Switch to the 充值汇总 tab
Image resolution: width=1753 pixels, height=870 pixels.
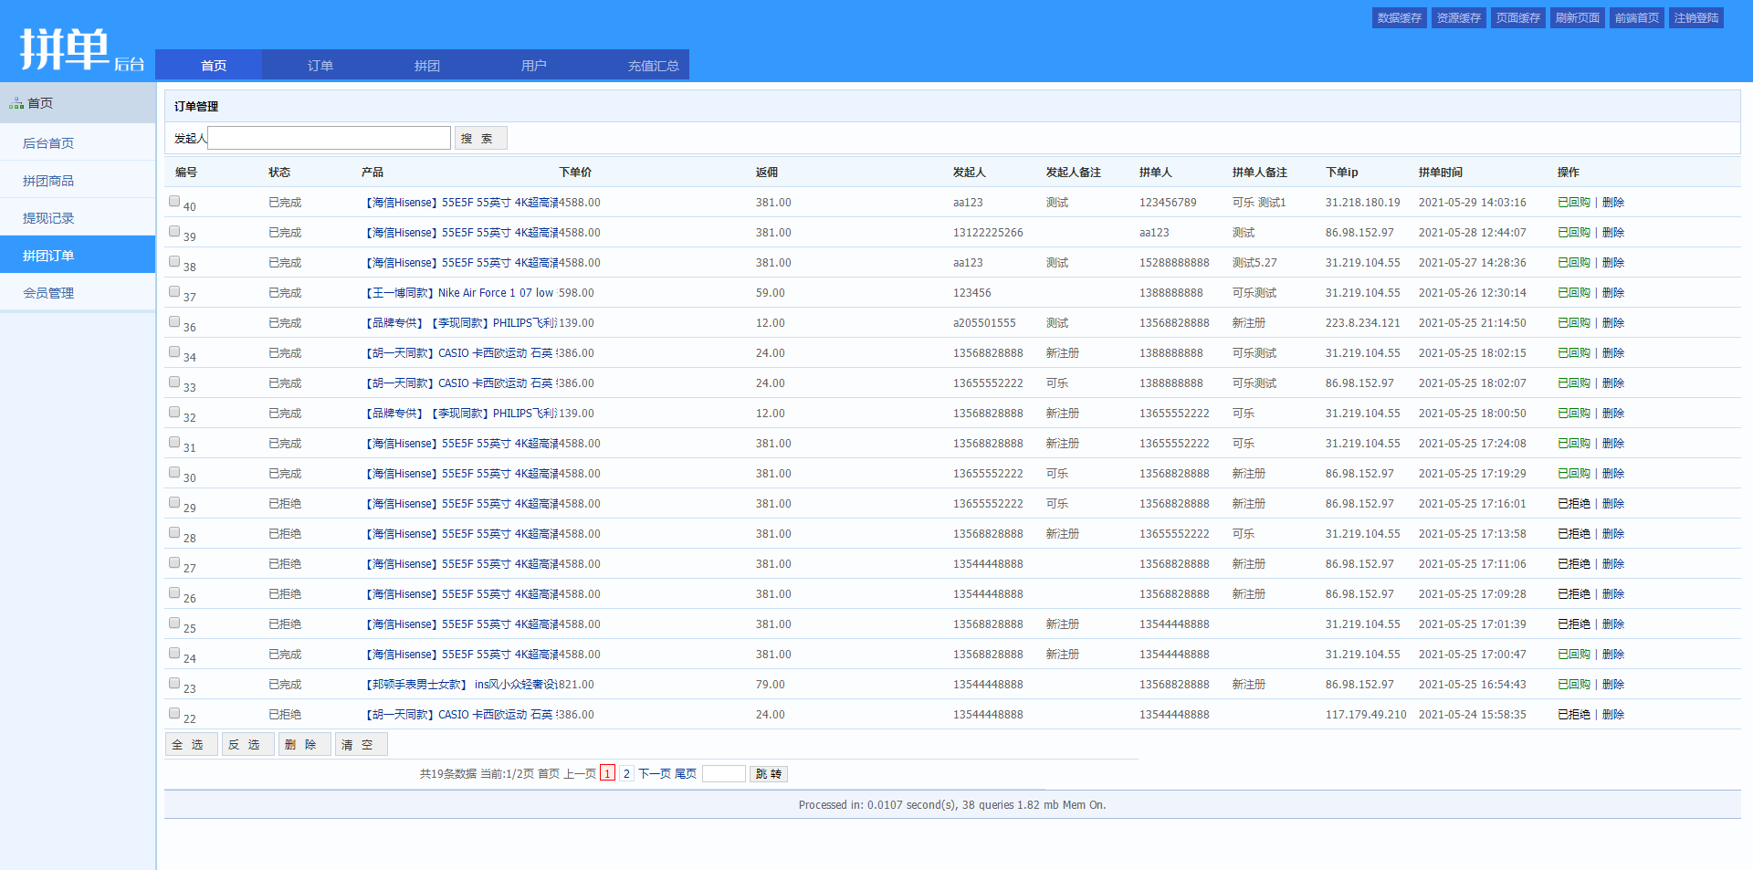click(653, 66)
